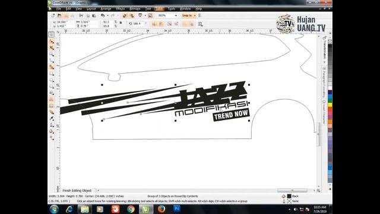Image resolution: width=380 pixels, height=214 pixels.
Task: Select the Shape tool in toolbox
Action: 52,41
